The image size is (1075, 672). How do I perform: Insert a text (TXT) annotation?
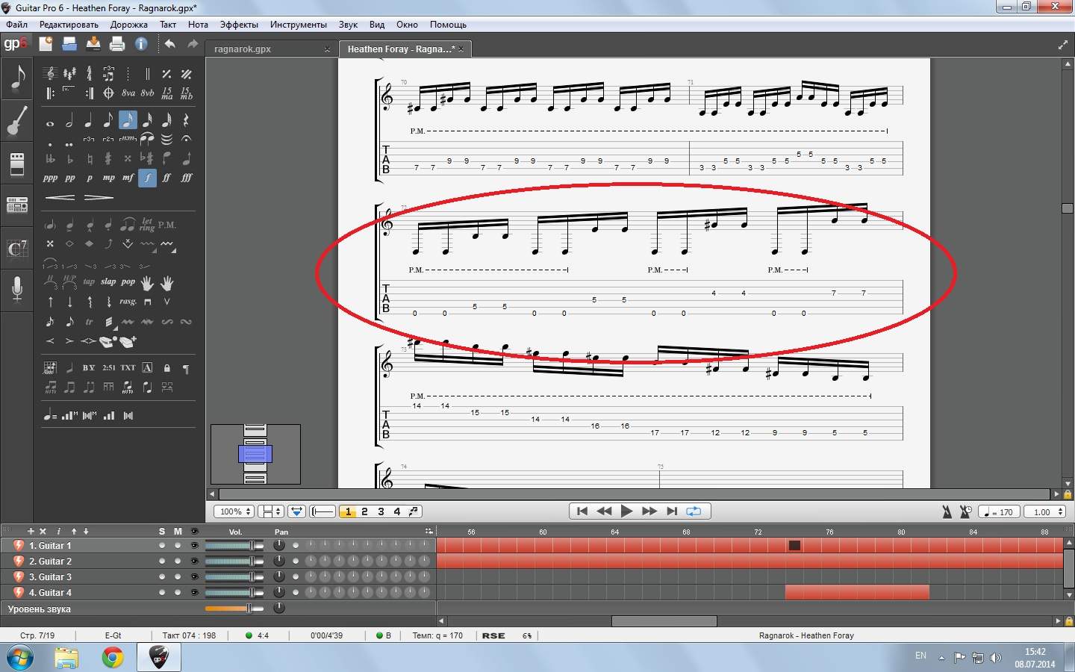click(128, 368)
